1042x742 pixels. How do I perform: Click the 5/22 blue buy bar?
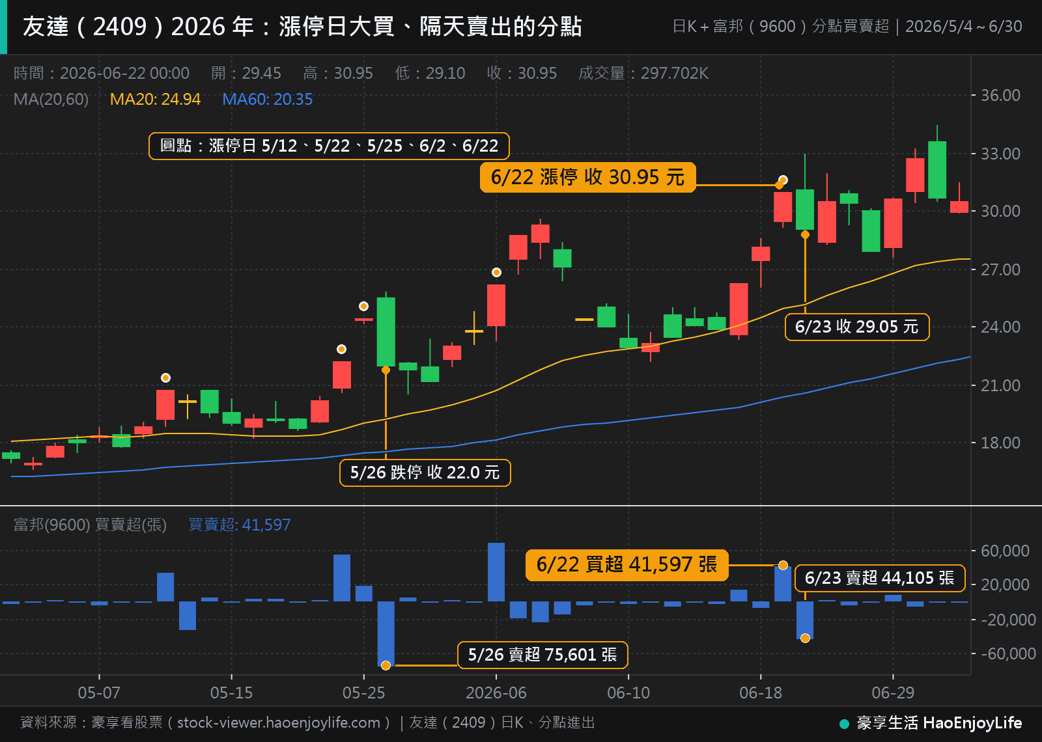[x=341, y=578]
